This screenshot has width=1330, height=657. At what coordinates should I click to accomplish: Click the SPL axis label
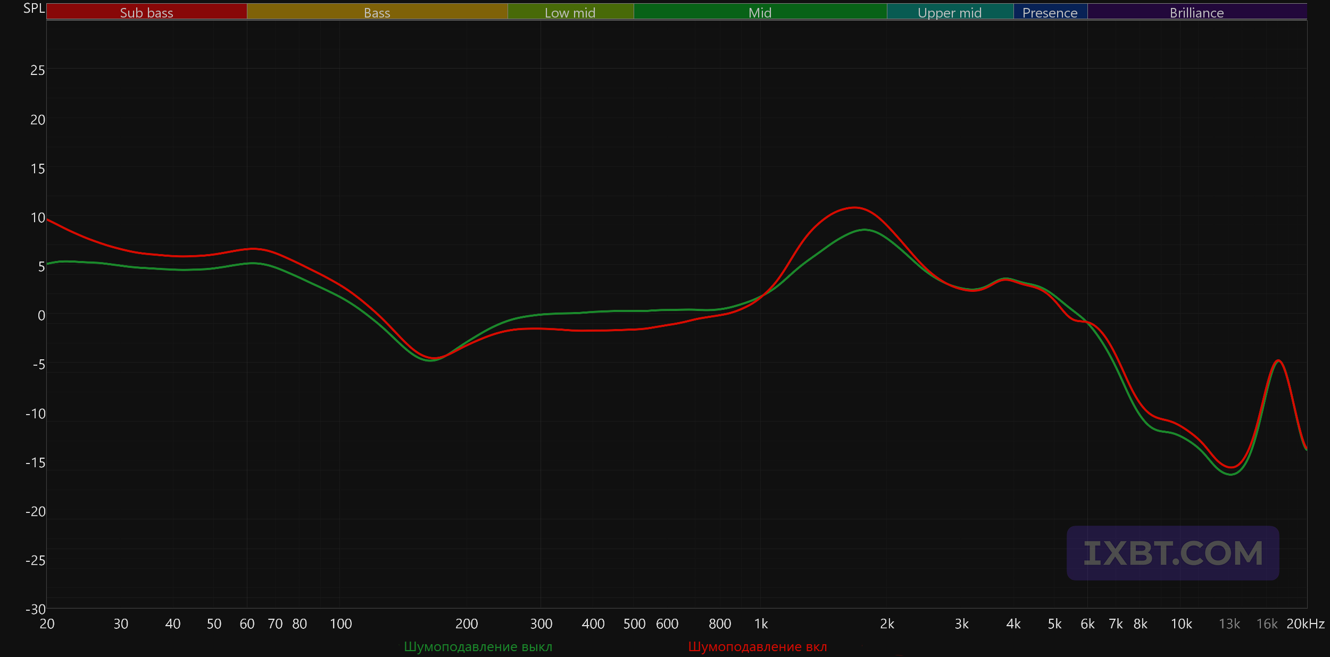[x=34, y=8]
